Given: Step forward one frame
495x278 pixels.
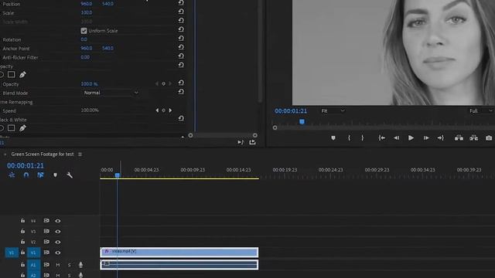Looking at the screenshot, I should (426, 138).
